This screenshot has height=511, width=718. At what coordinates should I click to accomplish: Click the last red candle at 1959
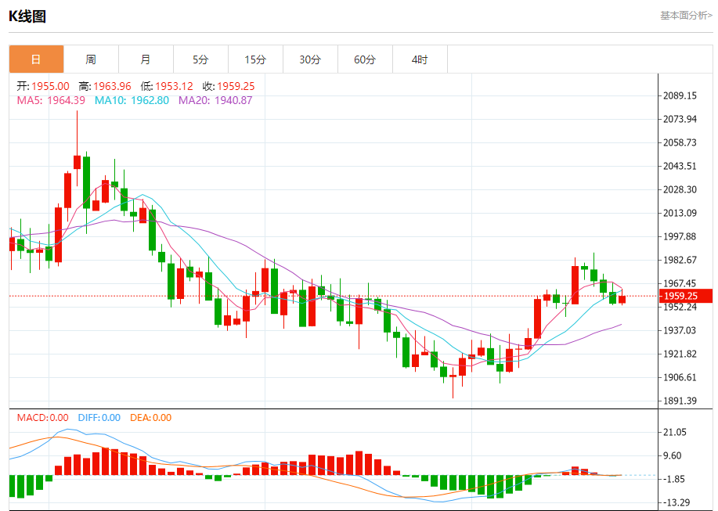[622, 299]
